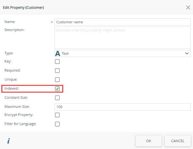The height and width of the screenshot is (149, 193).
Task: Click the 'Filter for Language:' label
Action: (20, 124)
